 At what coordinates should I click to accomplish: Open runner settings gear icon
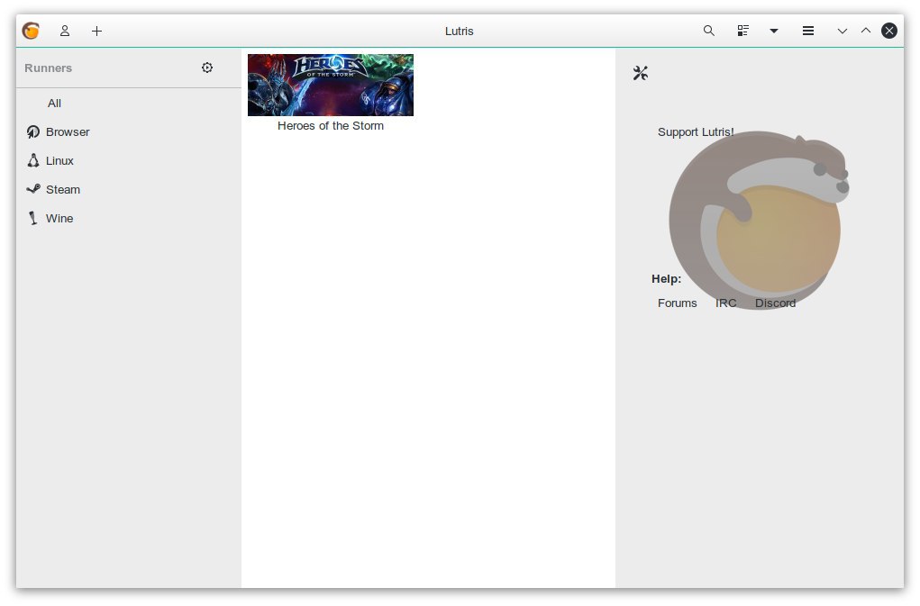(x=207, y=68)
